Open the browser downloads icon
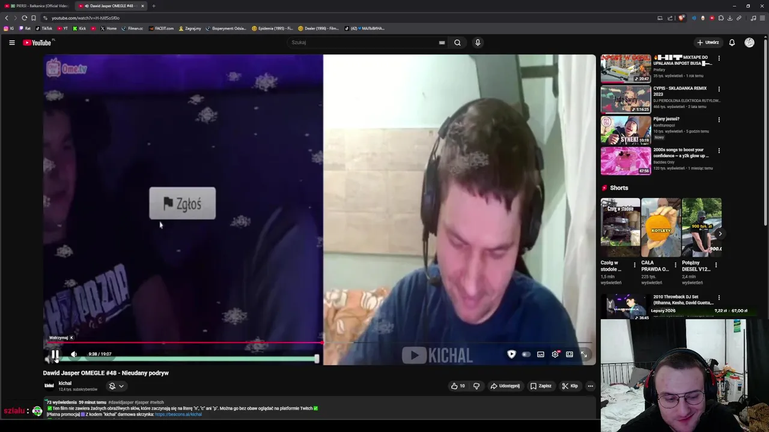This screenshot has width=769, height=432. coord(730,18)
